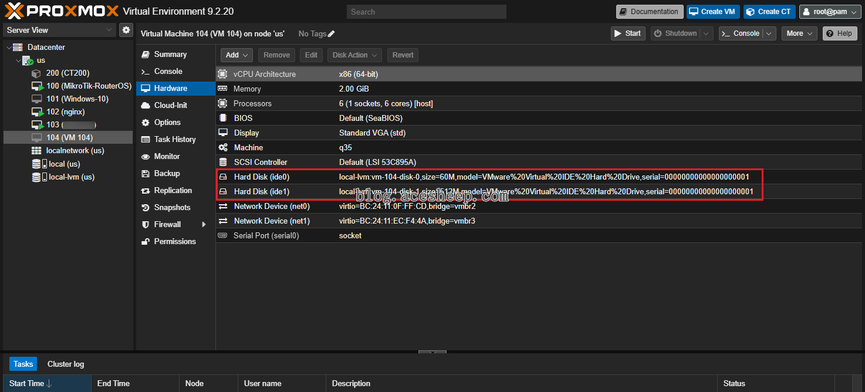Open the Summary section
This screenshot has width=865, height=392.
click(176, 55)
